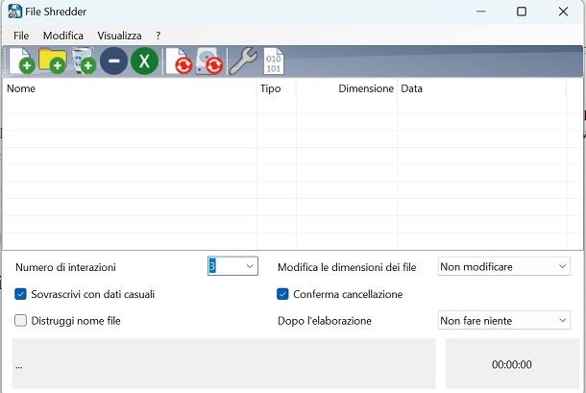Open the Non fare niente dropdown

[x=504, y=321]
